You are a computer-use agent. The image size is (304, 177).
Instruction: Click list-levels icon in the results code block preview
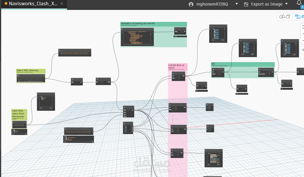point(65,142)
